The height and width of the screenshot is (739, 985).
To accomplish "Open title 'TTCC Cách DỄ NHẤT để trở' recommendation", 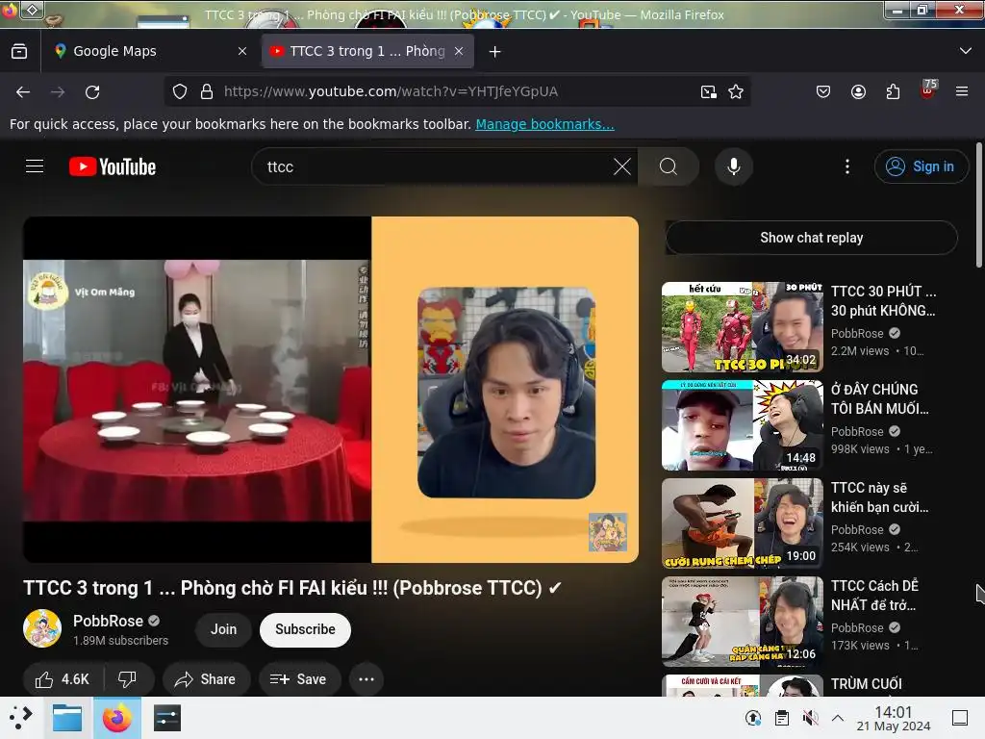I will tap(874, 595).
